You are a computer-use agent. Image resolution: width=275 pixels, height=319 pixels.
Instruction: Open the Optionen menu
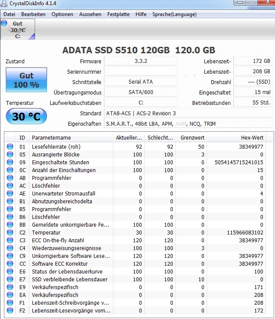click(x=62, y=14)
